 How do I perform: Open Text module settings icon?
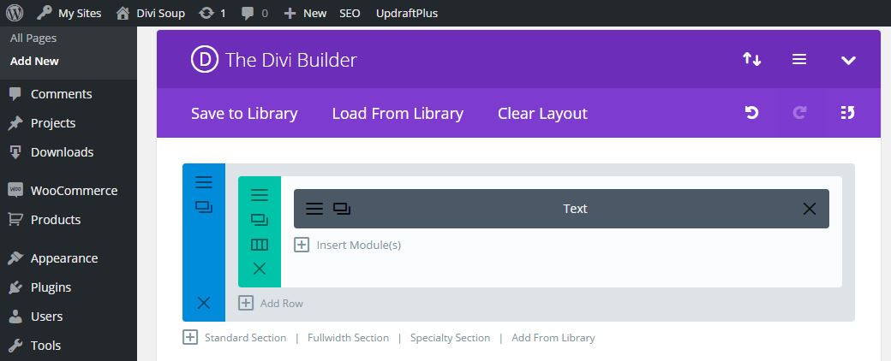[x=314, y=209]
